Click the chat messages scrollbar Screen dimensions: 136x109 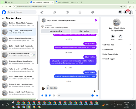pos(98,80)
